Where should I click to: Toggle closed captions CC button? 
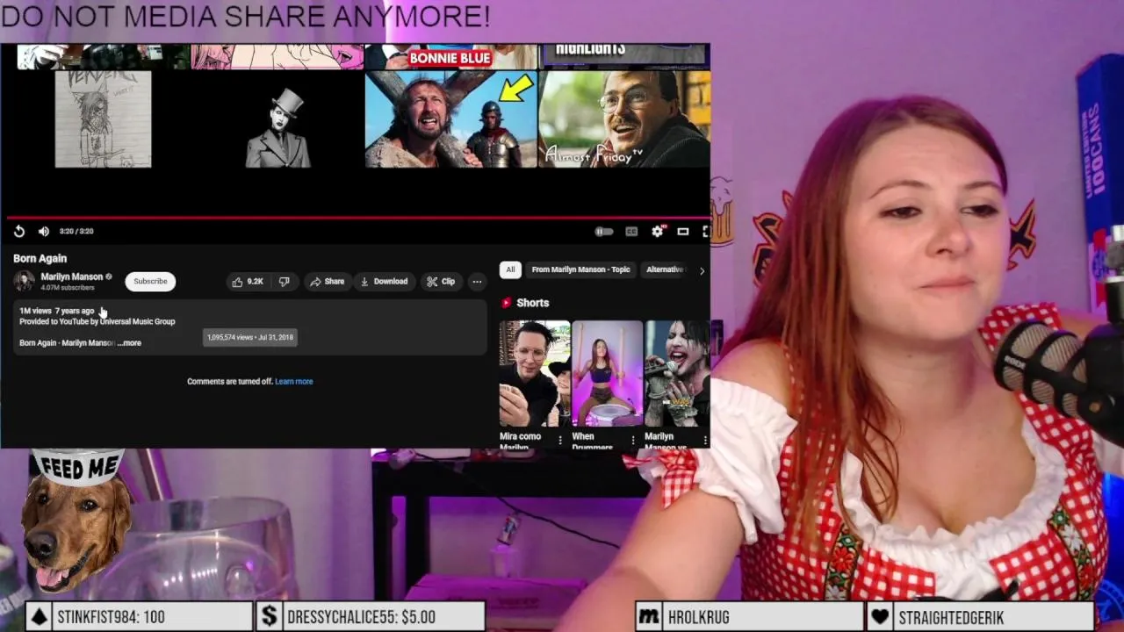point(631,232)
